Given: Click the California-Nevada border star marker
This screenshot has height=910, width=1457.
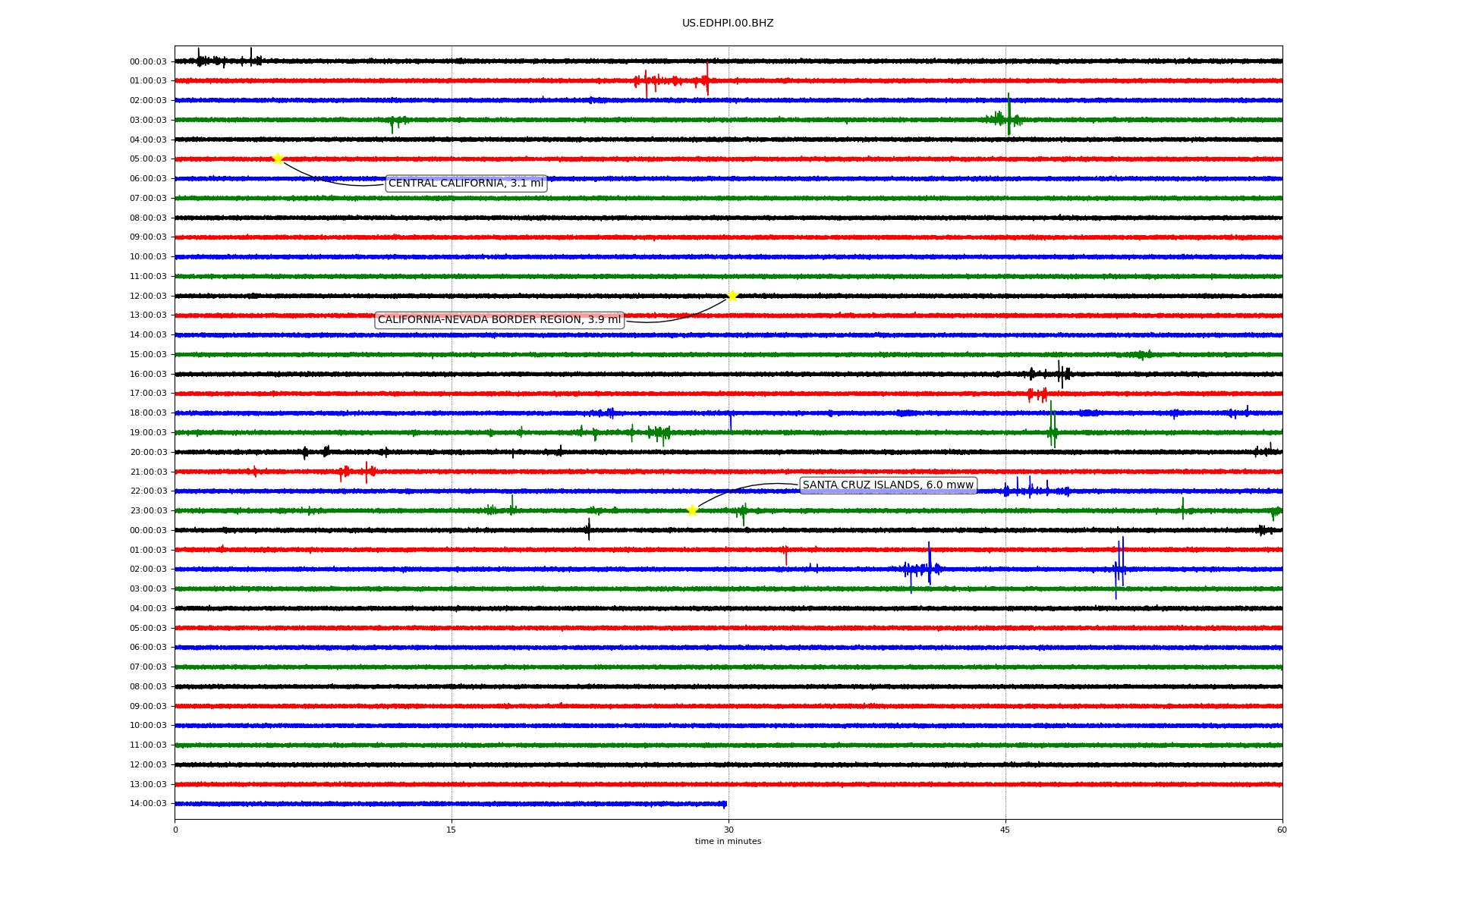Looking at the screenshot, I should [732, 296].
